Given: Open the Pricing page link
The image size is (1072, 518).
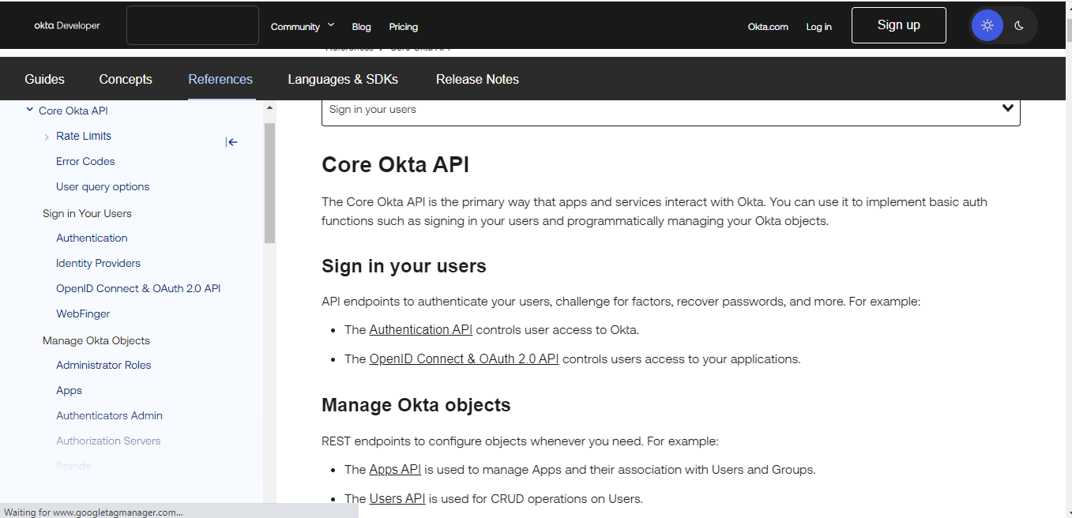Looking at the screenshot, I should pyautogui.click(x=403, y=27).
